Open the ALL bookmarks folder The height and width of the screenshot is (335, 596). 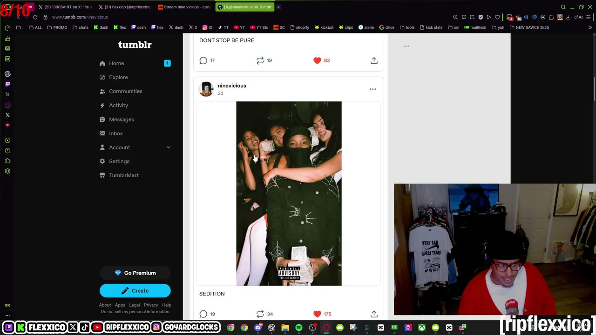[x=35, y=27]
